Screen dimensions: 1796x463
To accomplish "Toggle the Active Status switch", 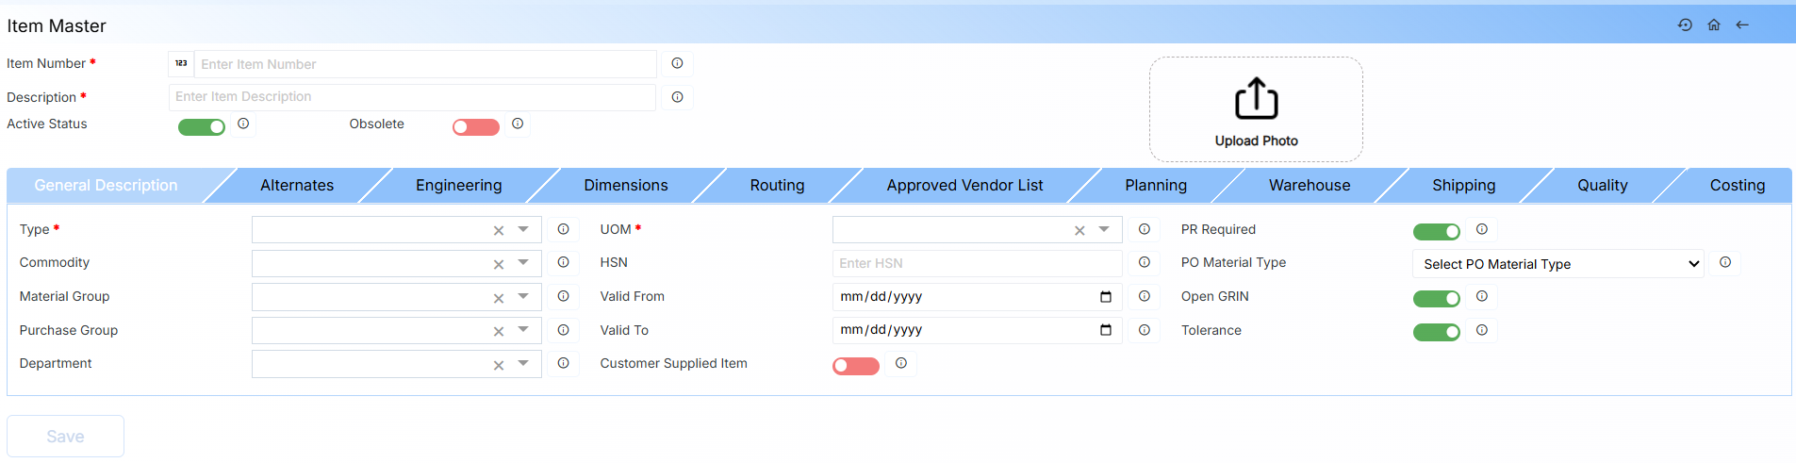I will pyautogui.click(x=202, y=127).
